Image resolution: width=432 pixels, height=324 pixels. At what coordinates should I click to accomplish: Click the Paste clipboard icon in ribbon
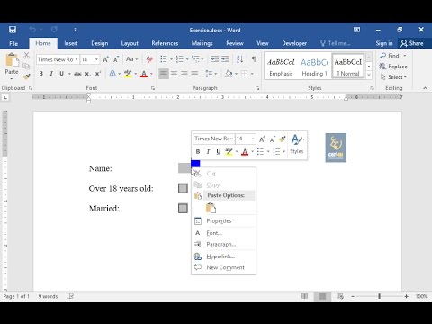(12, 60)
